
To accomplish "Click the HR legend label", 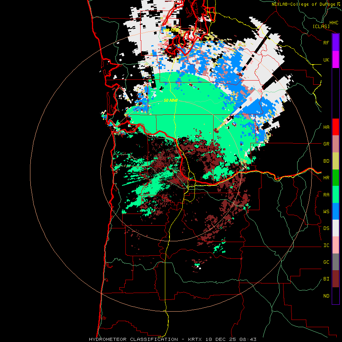I will point(326,178).
